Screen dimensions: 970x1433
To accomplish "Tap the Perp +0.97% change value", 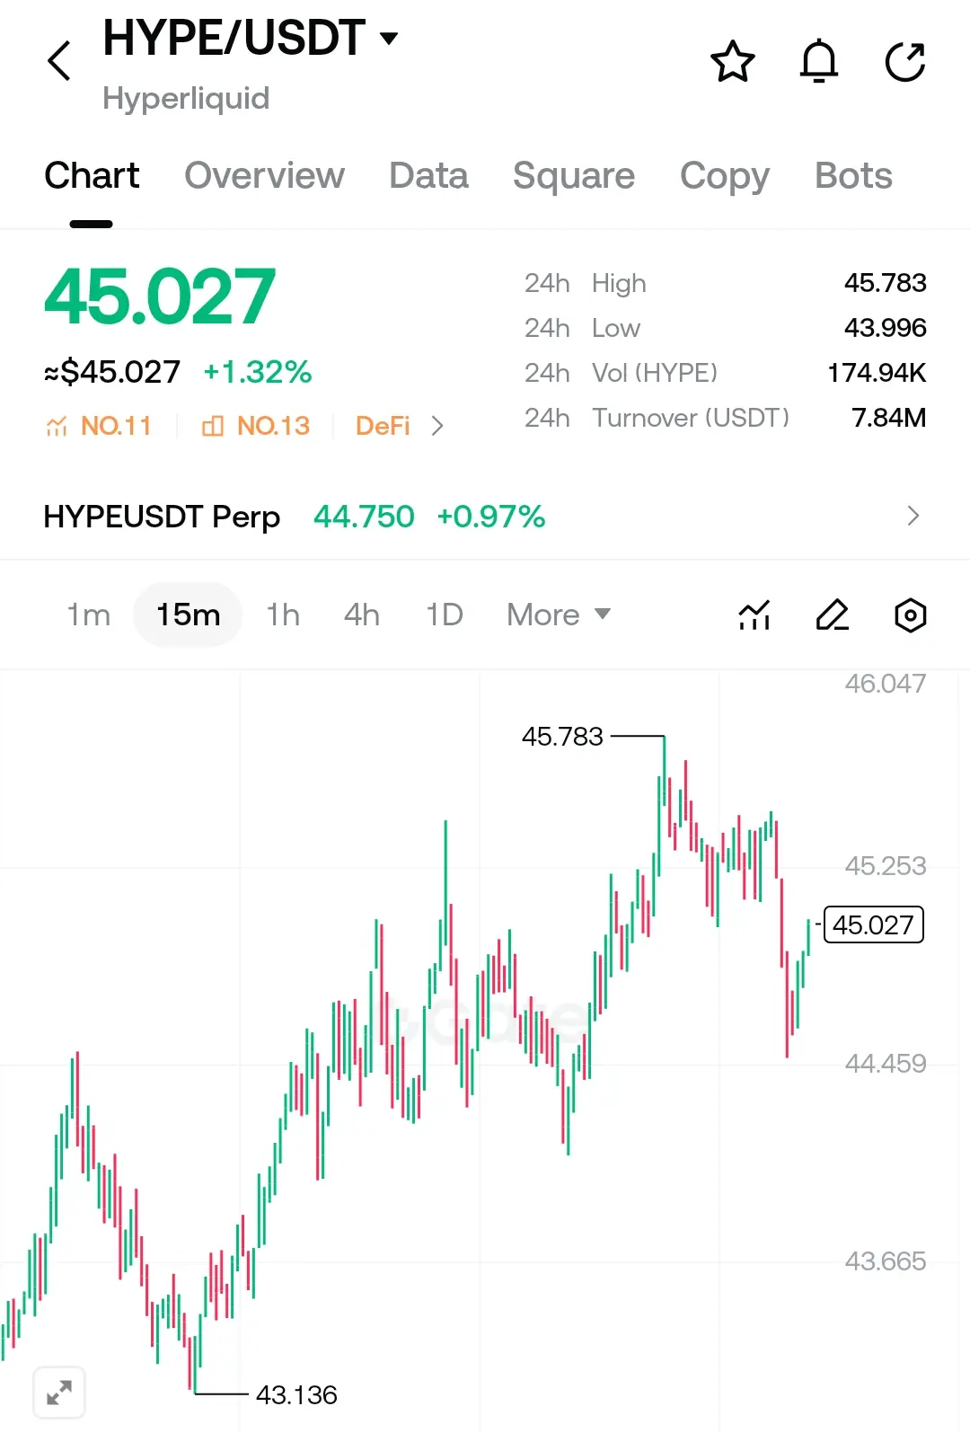I will (490, 517).
